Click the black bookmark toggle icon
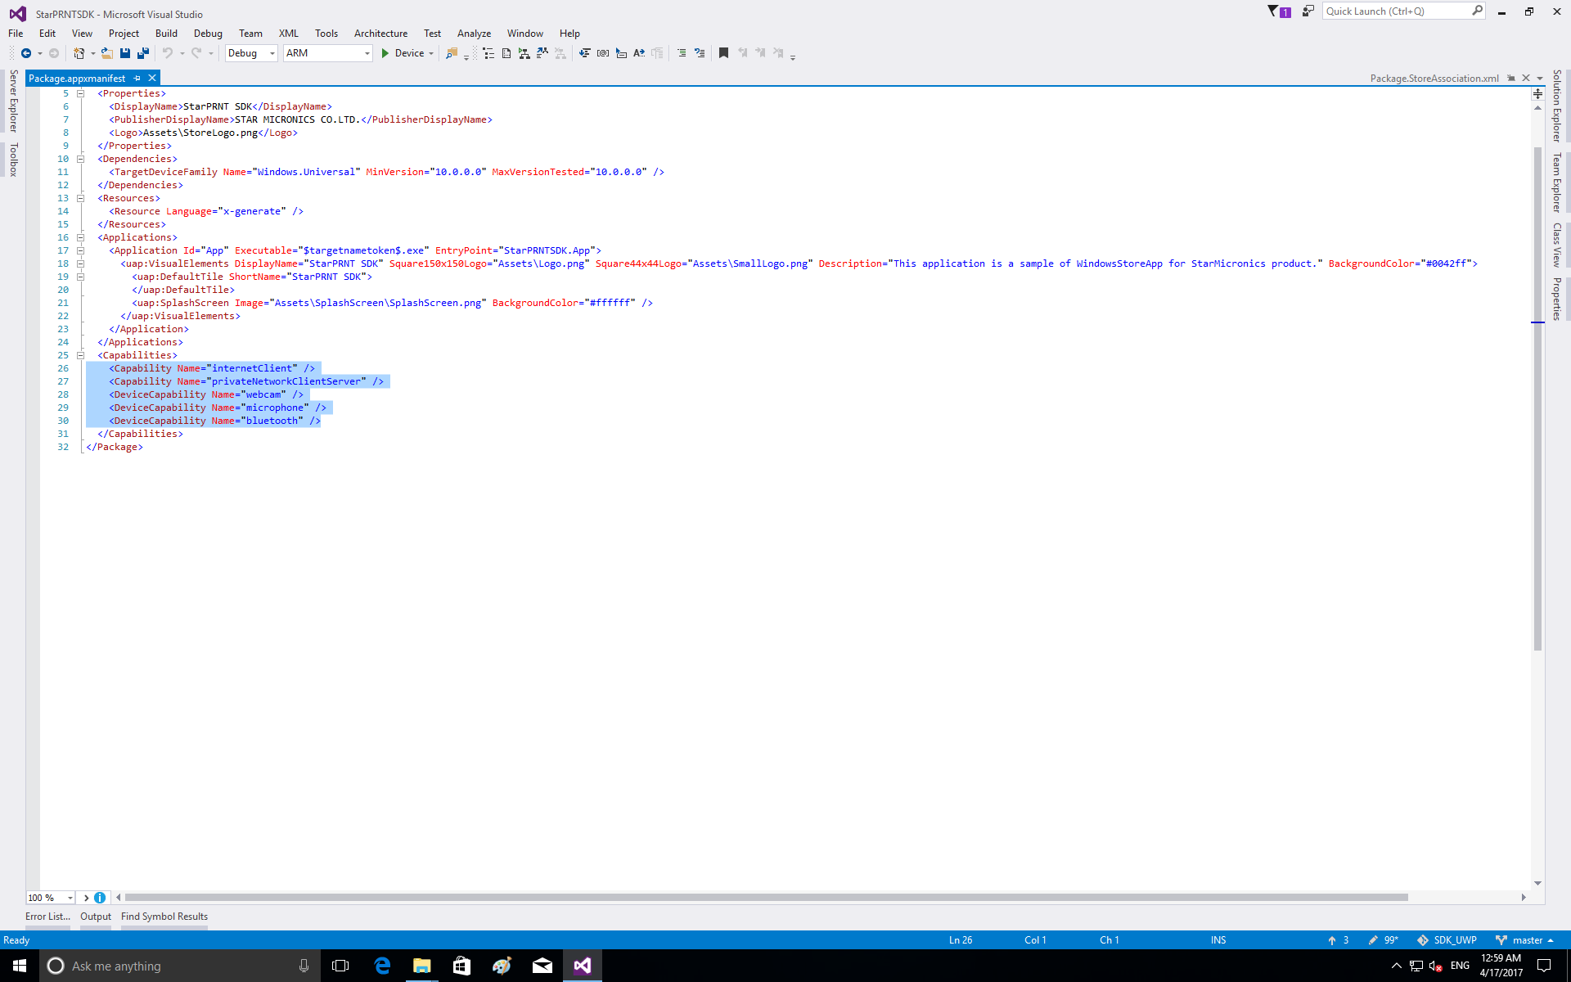 pos(723,53)
